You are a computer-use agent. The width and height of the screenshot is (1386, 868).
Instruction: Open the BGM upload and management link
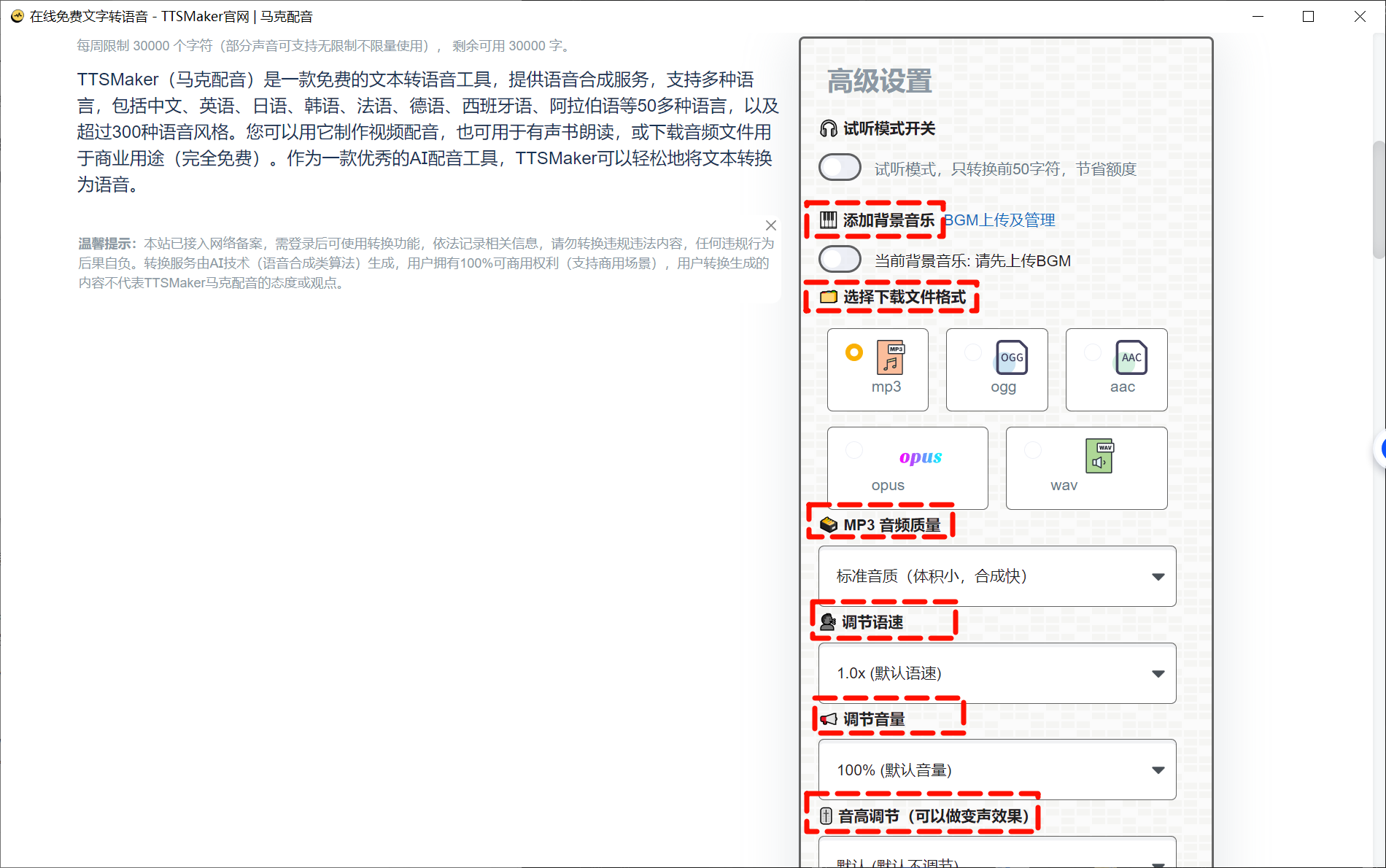(x=1000, y=220)
